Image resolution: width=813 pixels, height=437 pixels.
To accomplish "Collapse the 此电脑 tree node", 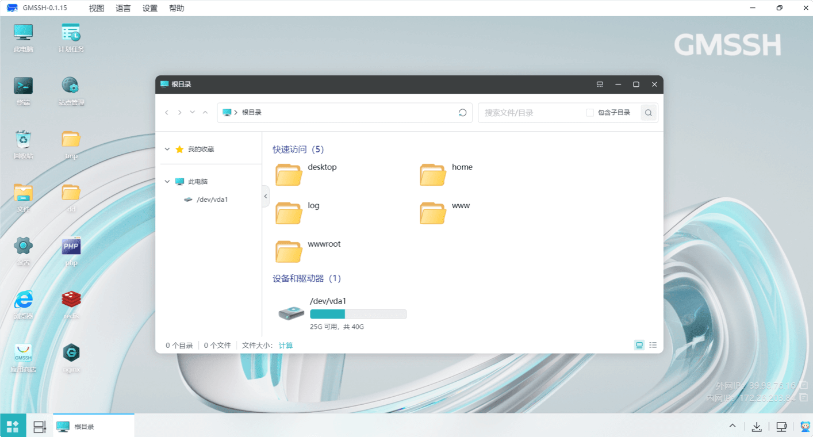I will coord(167,182).
